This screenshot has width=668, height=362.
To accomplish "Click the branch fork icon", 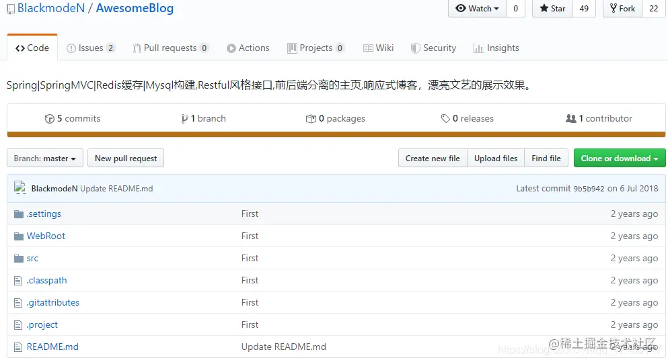I will pos(184,119).
